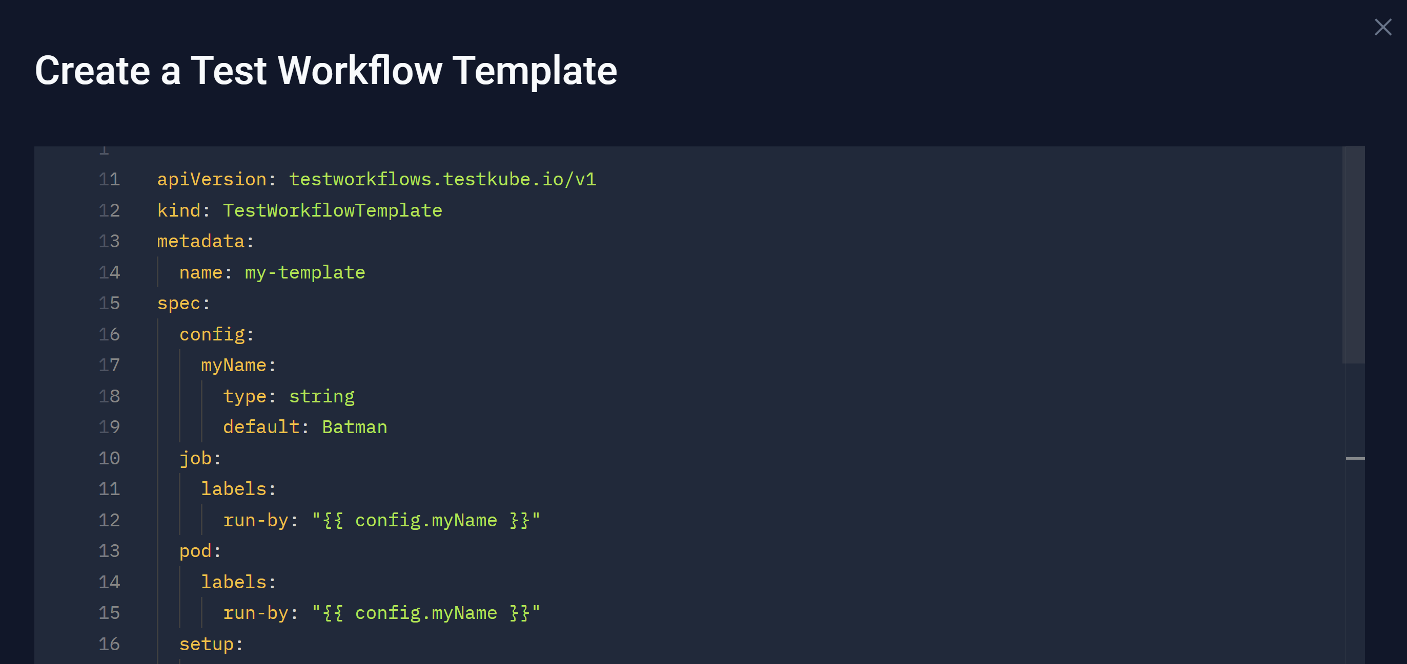Image resolution: width=1407 pixels, height=664 pixels.
Task: Select the default value Batman
Action: click(354, 427)
